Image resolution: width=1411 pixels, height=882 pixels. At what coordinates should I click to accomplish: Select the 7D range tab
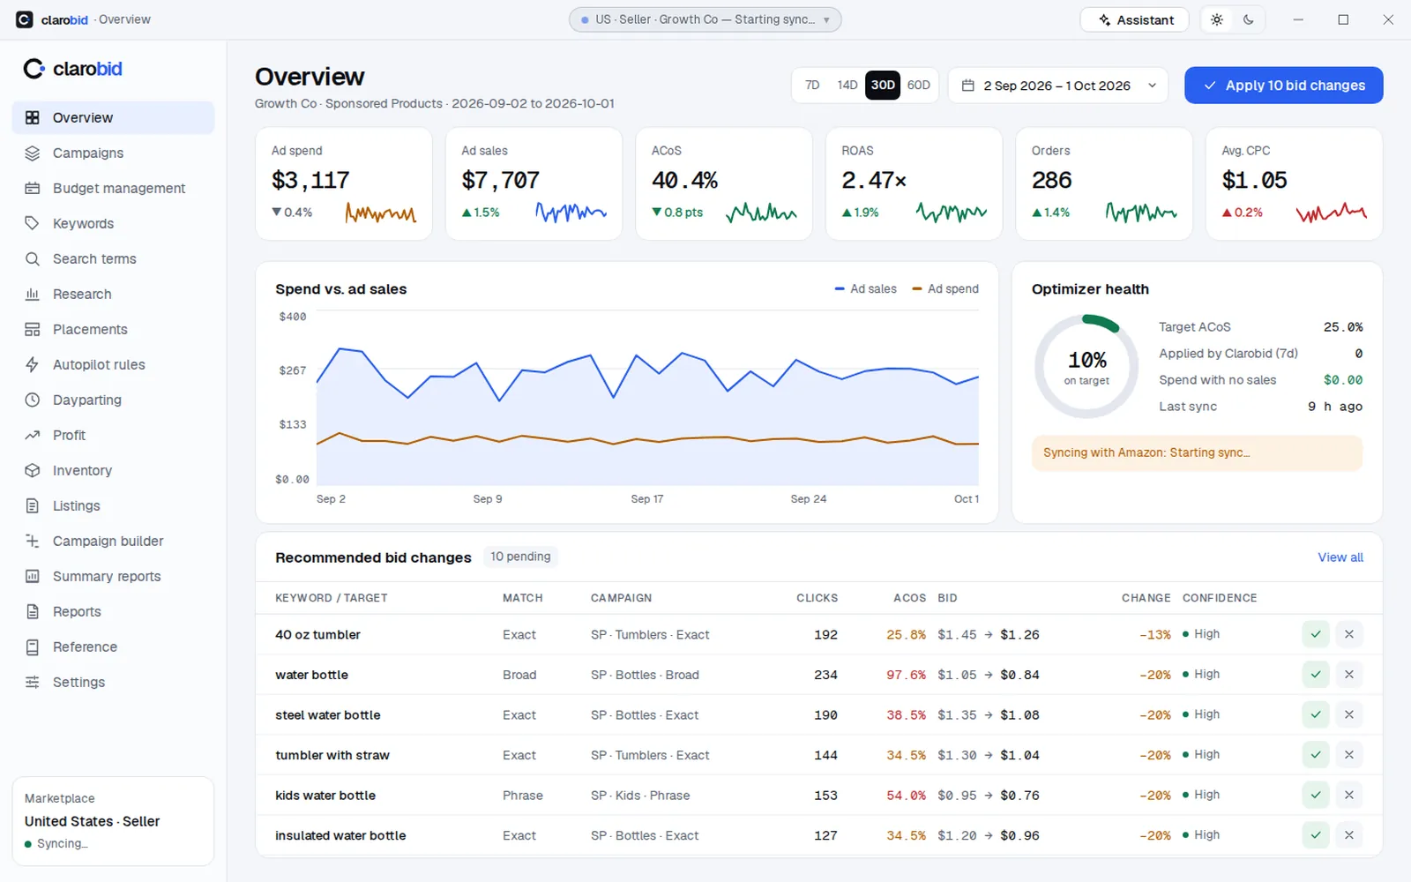pyautogui.click(x=812, y=86)
